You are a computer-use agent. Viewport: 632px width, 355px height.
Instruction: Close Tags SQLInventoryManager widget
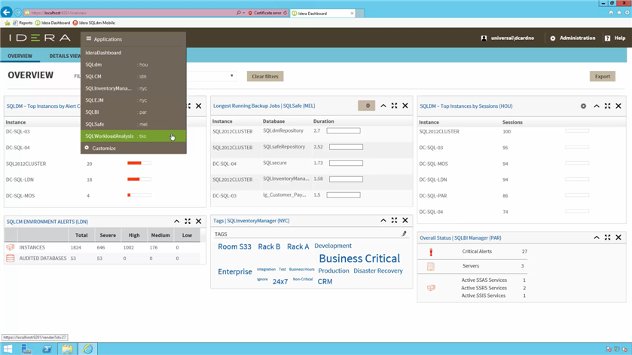(405, 220)
